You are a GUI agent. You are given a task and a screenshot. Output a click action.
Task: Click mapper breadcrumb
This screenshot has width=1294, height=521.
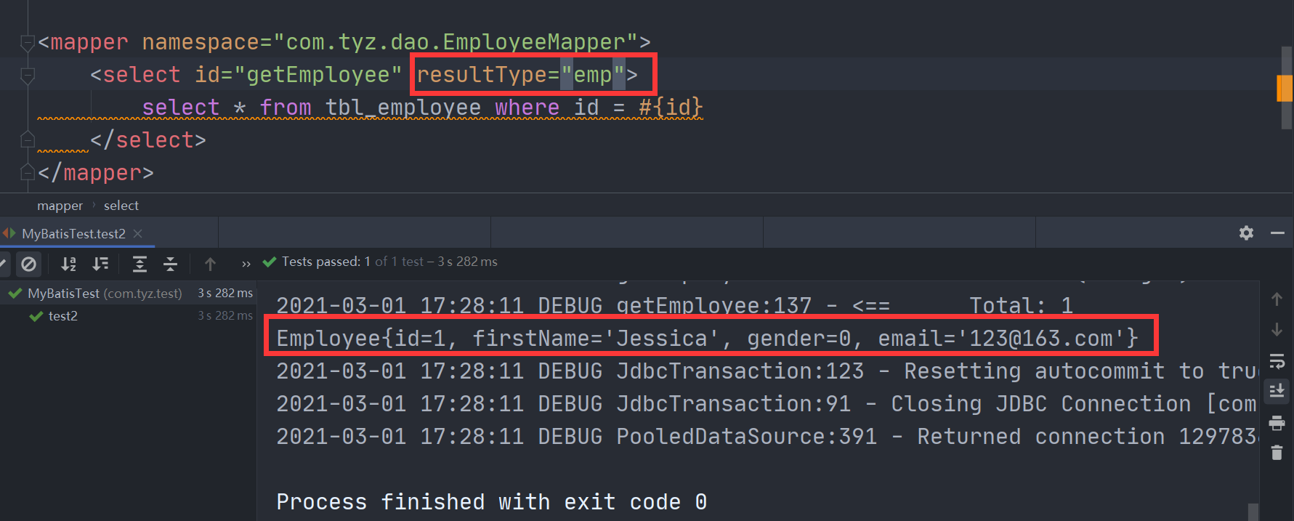(x=60, y=206)
